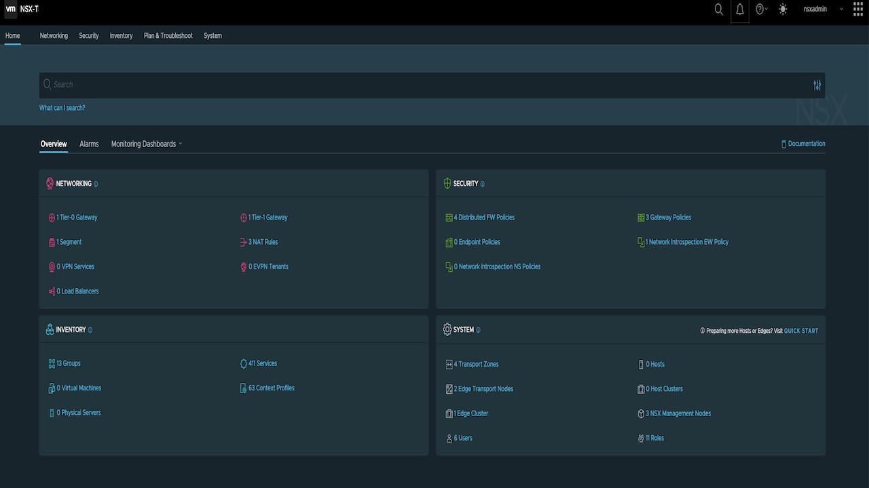Viewport: 869px width, 488px height.
Task: Open the 63 Context Profiles link
Action: point(272,388)
